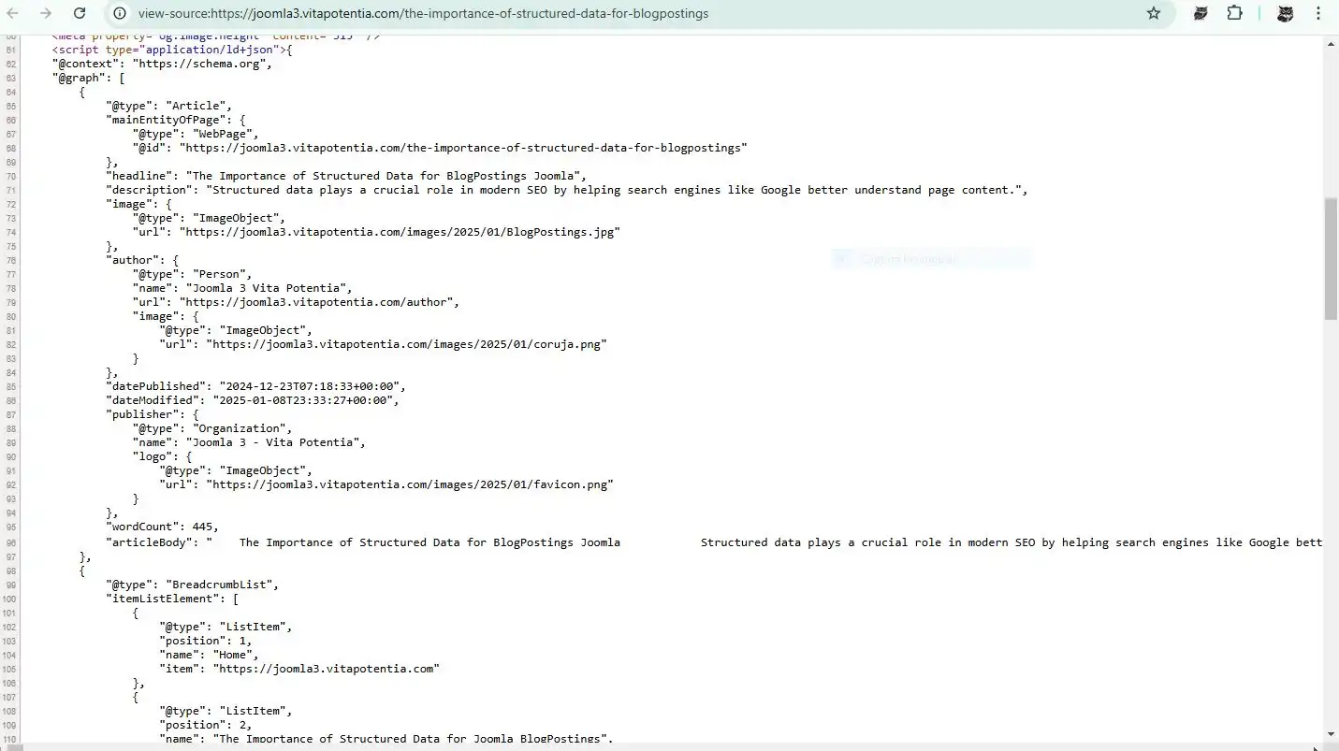This screenshot has height=751, width=1339.
Task: Click the "@type": "Organization" line
Action: click(212, 428)
